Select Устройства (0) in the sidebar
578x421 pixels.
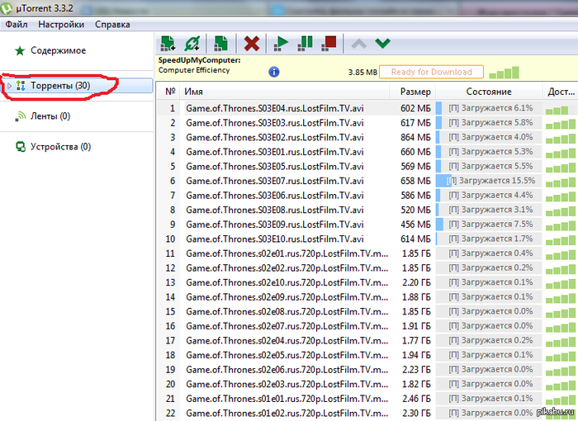point(60,147)
